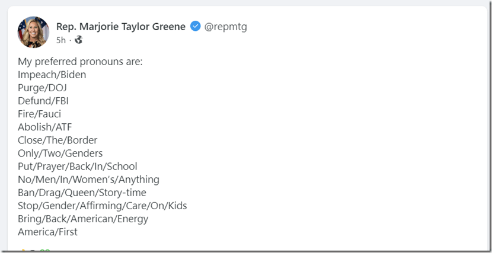The height and width of the screenshot is (253, 492).
Task: Click the "Bring/Back/American/Energy" text line
Action: (83, 219)
